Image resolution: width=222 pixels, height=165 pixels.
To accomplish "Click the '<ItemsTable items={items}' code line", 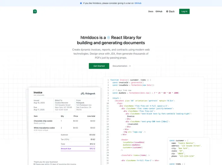I will [135, 155].
